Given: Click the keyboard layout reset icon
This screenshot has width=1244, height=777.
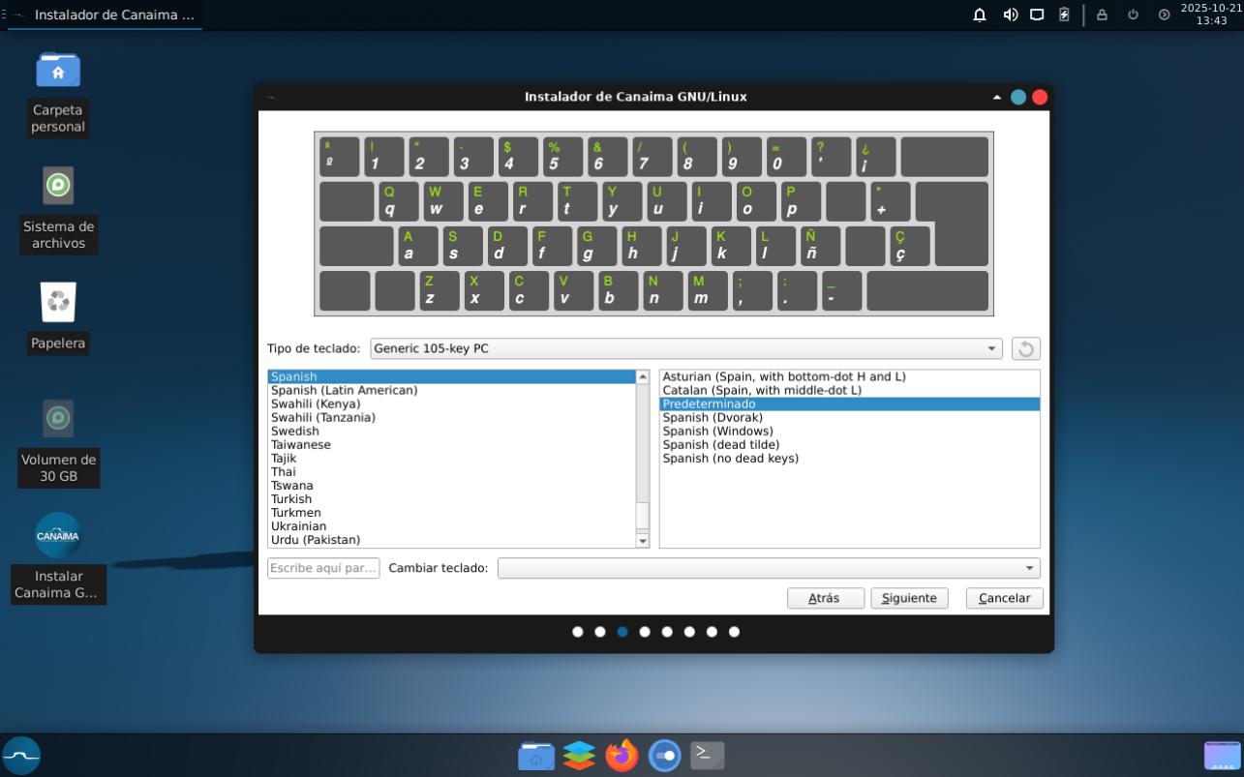Looking at the screenshot, I should click(x=1026, y=349).
